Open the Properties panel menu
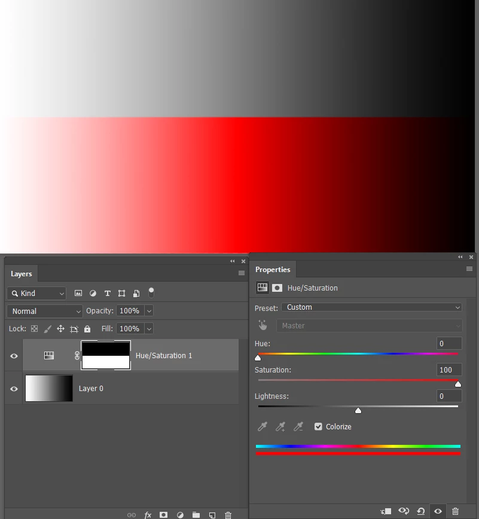The width and height of the screenshot is (479, 519). 469,269
